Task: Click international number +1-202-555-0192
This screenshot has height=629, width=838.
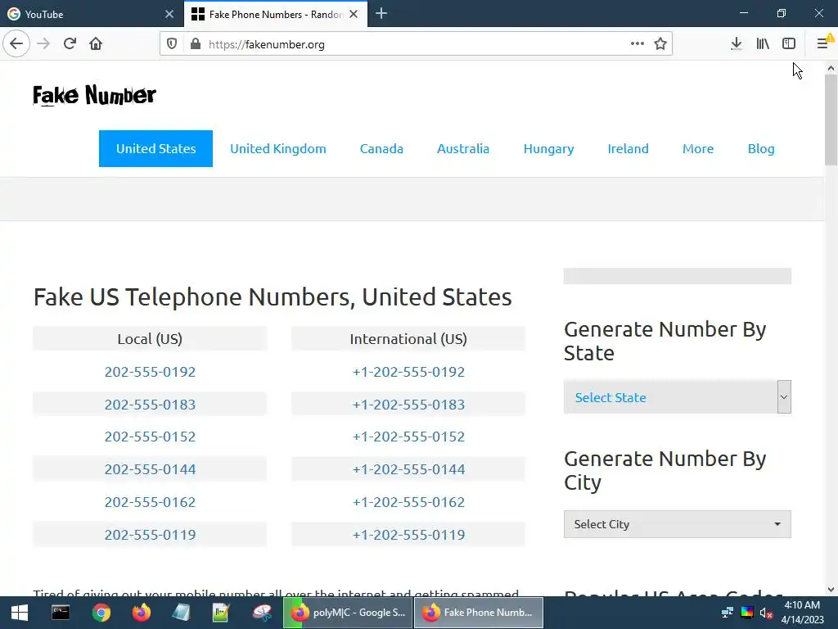Action: [409, 372]
